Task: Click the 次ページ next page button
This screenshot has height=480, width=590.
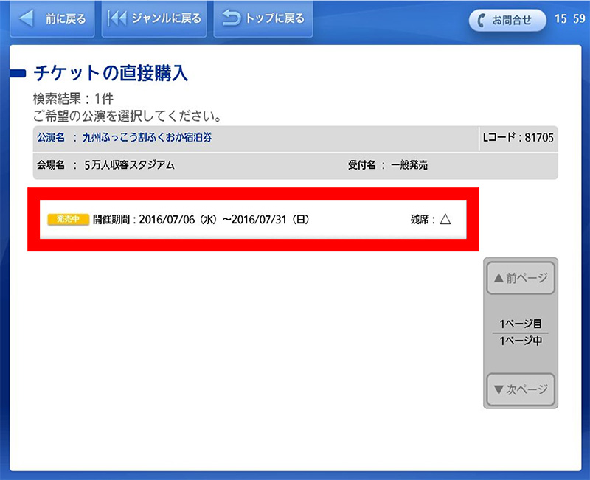Action: (521, 389)
